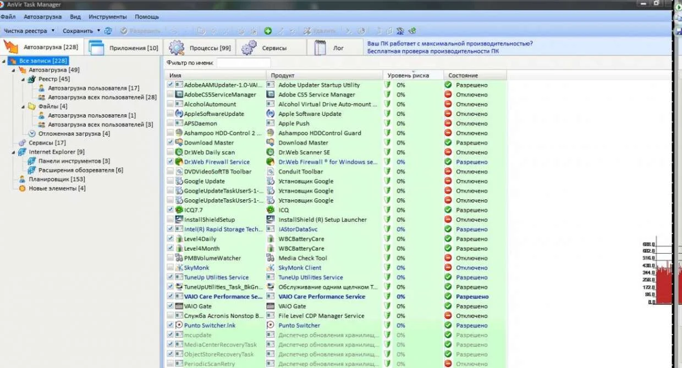Select Сервисы [17] in the tree
The height and width of the screenshot is (368, 682).
(47, 143)
